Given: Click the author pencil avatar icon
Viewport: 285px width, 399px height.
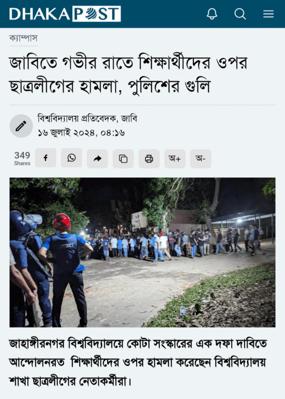Looking at the screenshot, I should tap(21, 126).
